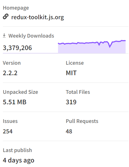This screenshot has height=167, width=129.
Task: Click the Unpacked Size heading label
Action: click(20, 92)
